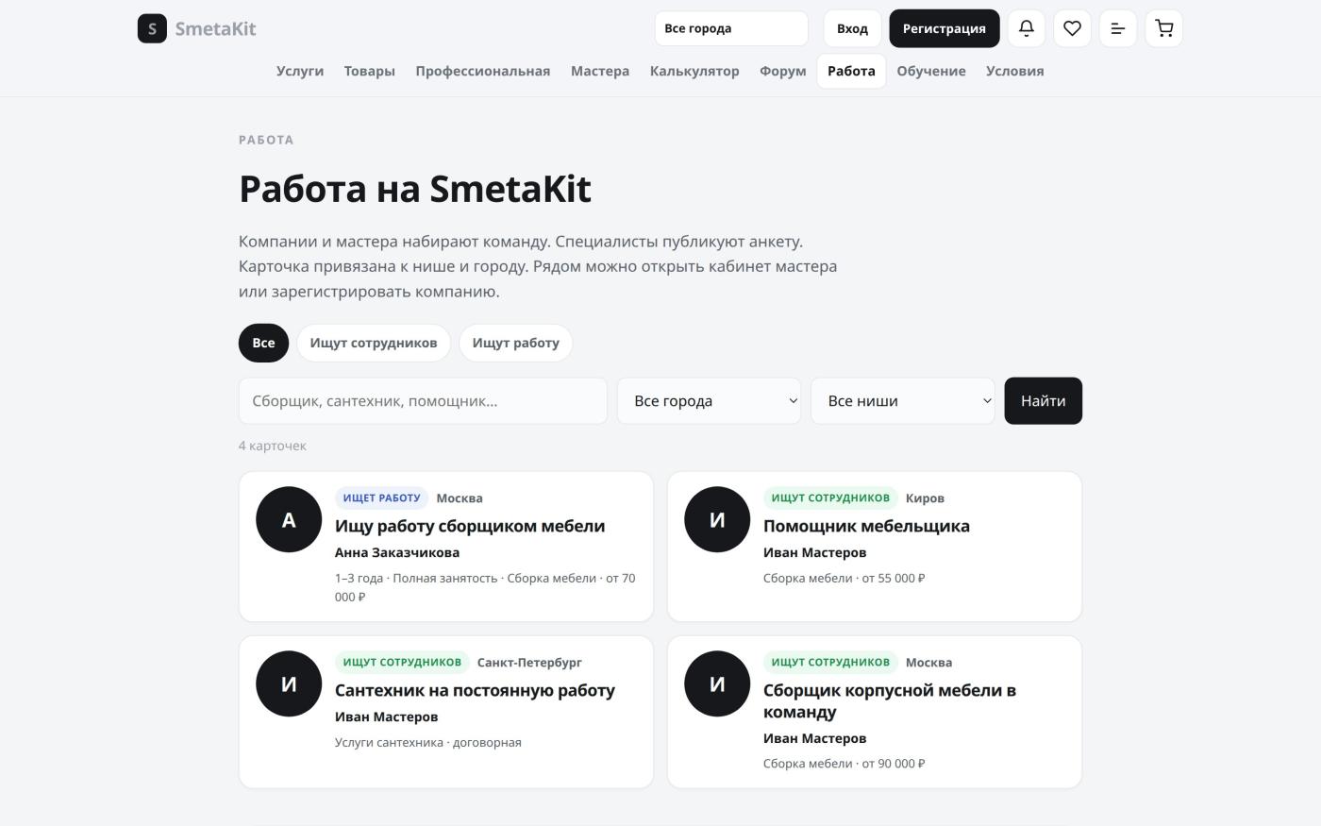Screen dimensions: 1321x826
Task: Focus the job keyword search field
Action: point(423,401)
